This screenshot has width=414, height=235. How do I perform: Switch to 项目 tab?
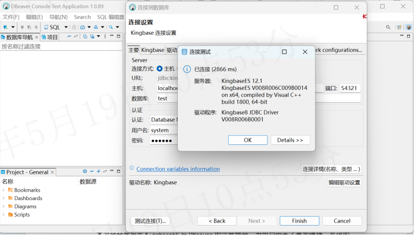pos(50,37)
